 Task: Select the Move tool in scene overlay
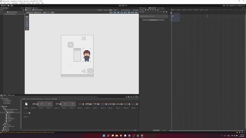click(27, 18)
